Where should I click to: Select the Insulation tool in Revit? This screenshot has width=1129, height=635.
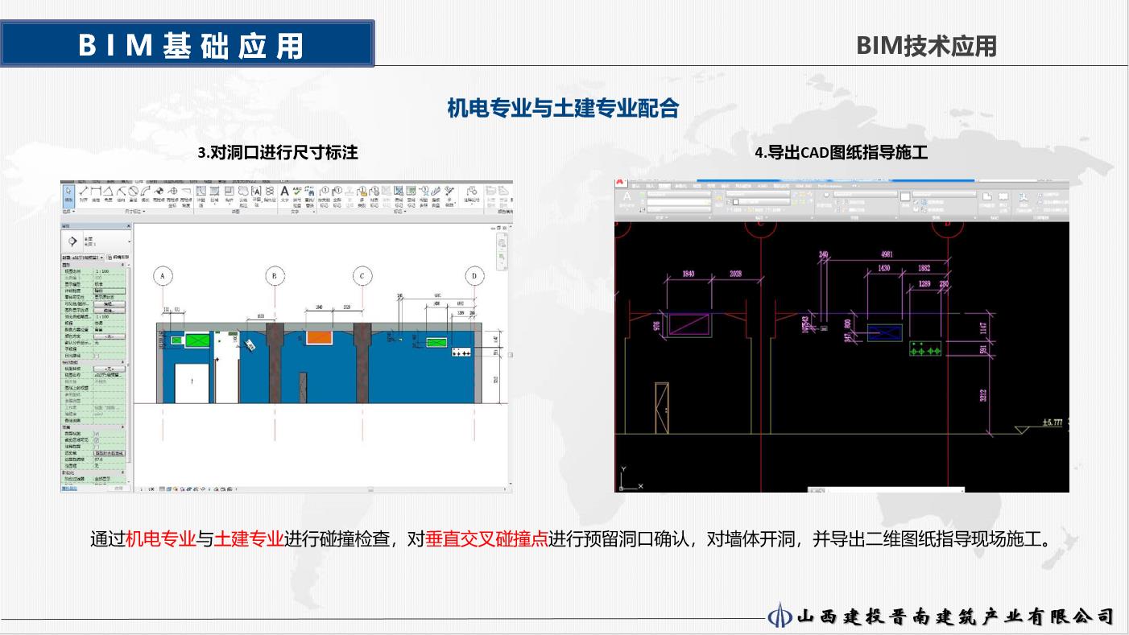(x=270, y=195)
